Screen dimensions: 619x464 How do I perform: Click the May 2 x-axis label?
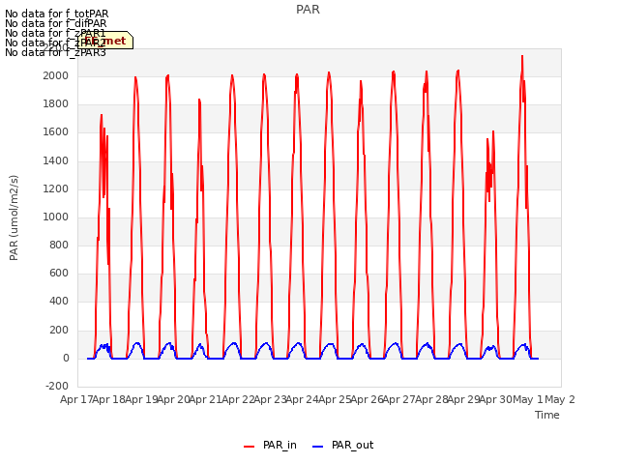click(560, 399)
